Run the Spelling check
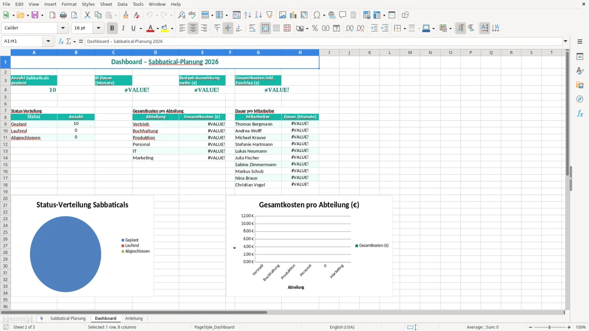This screenshot has height=331, width=589. 192,15
